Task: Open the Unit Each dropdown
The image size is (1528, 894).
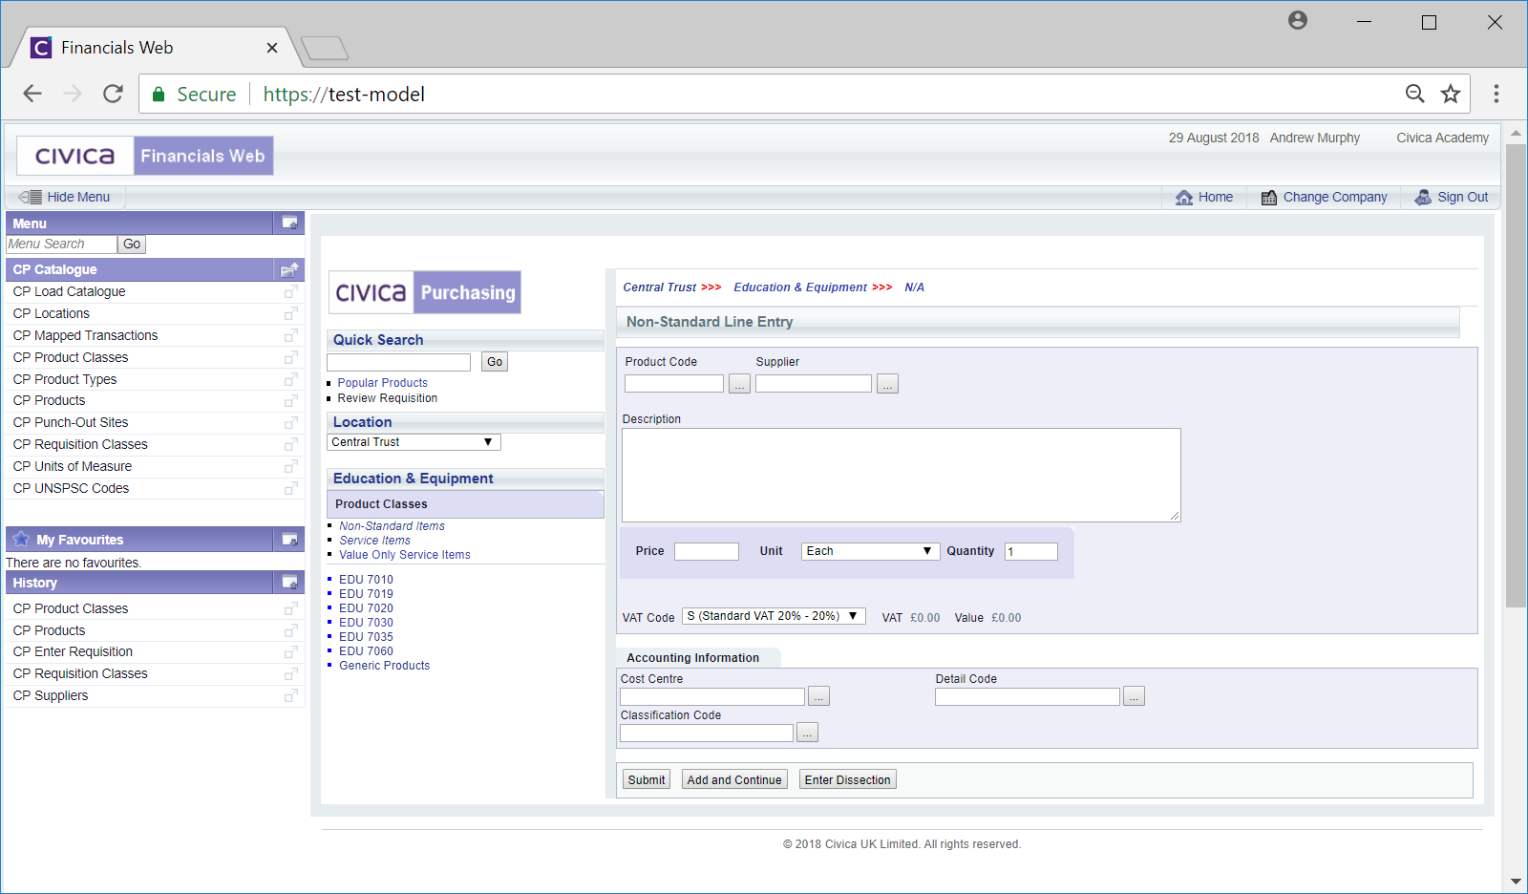Action: coord(869,551)
